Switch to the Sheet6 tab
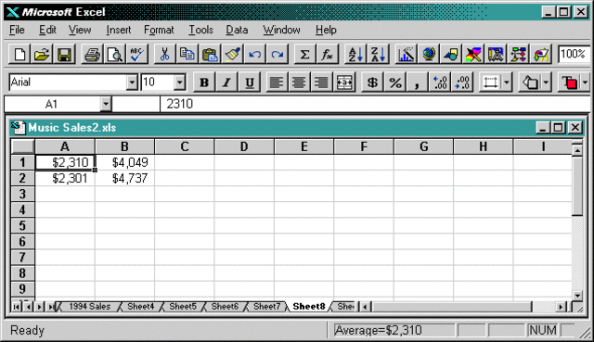 coord(225,307)
